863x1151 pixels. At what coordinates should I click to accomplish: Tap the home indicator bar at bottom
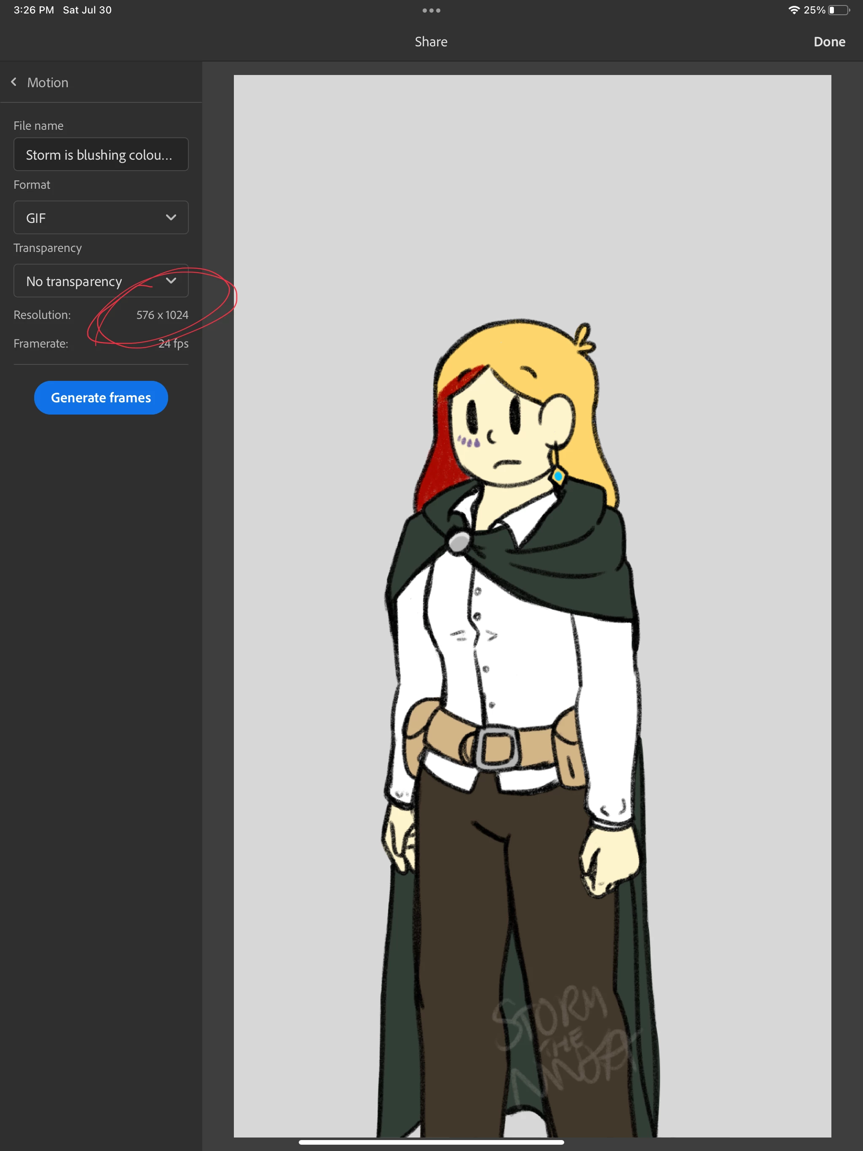pos(431,1142)
